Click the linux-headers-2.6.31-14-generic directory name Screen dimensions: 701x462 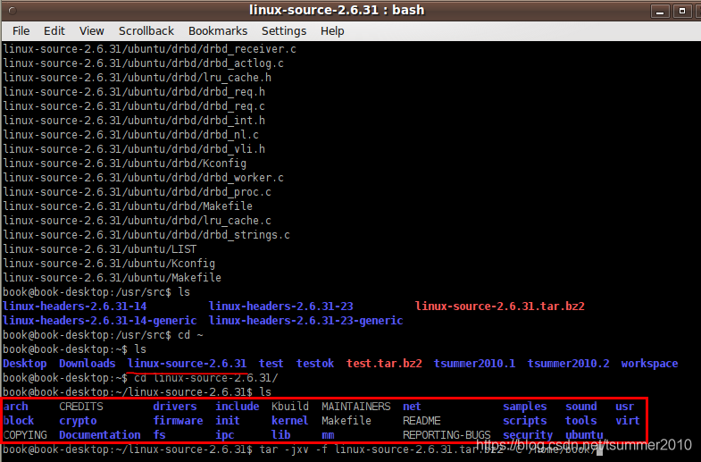tap(100, 321)
